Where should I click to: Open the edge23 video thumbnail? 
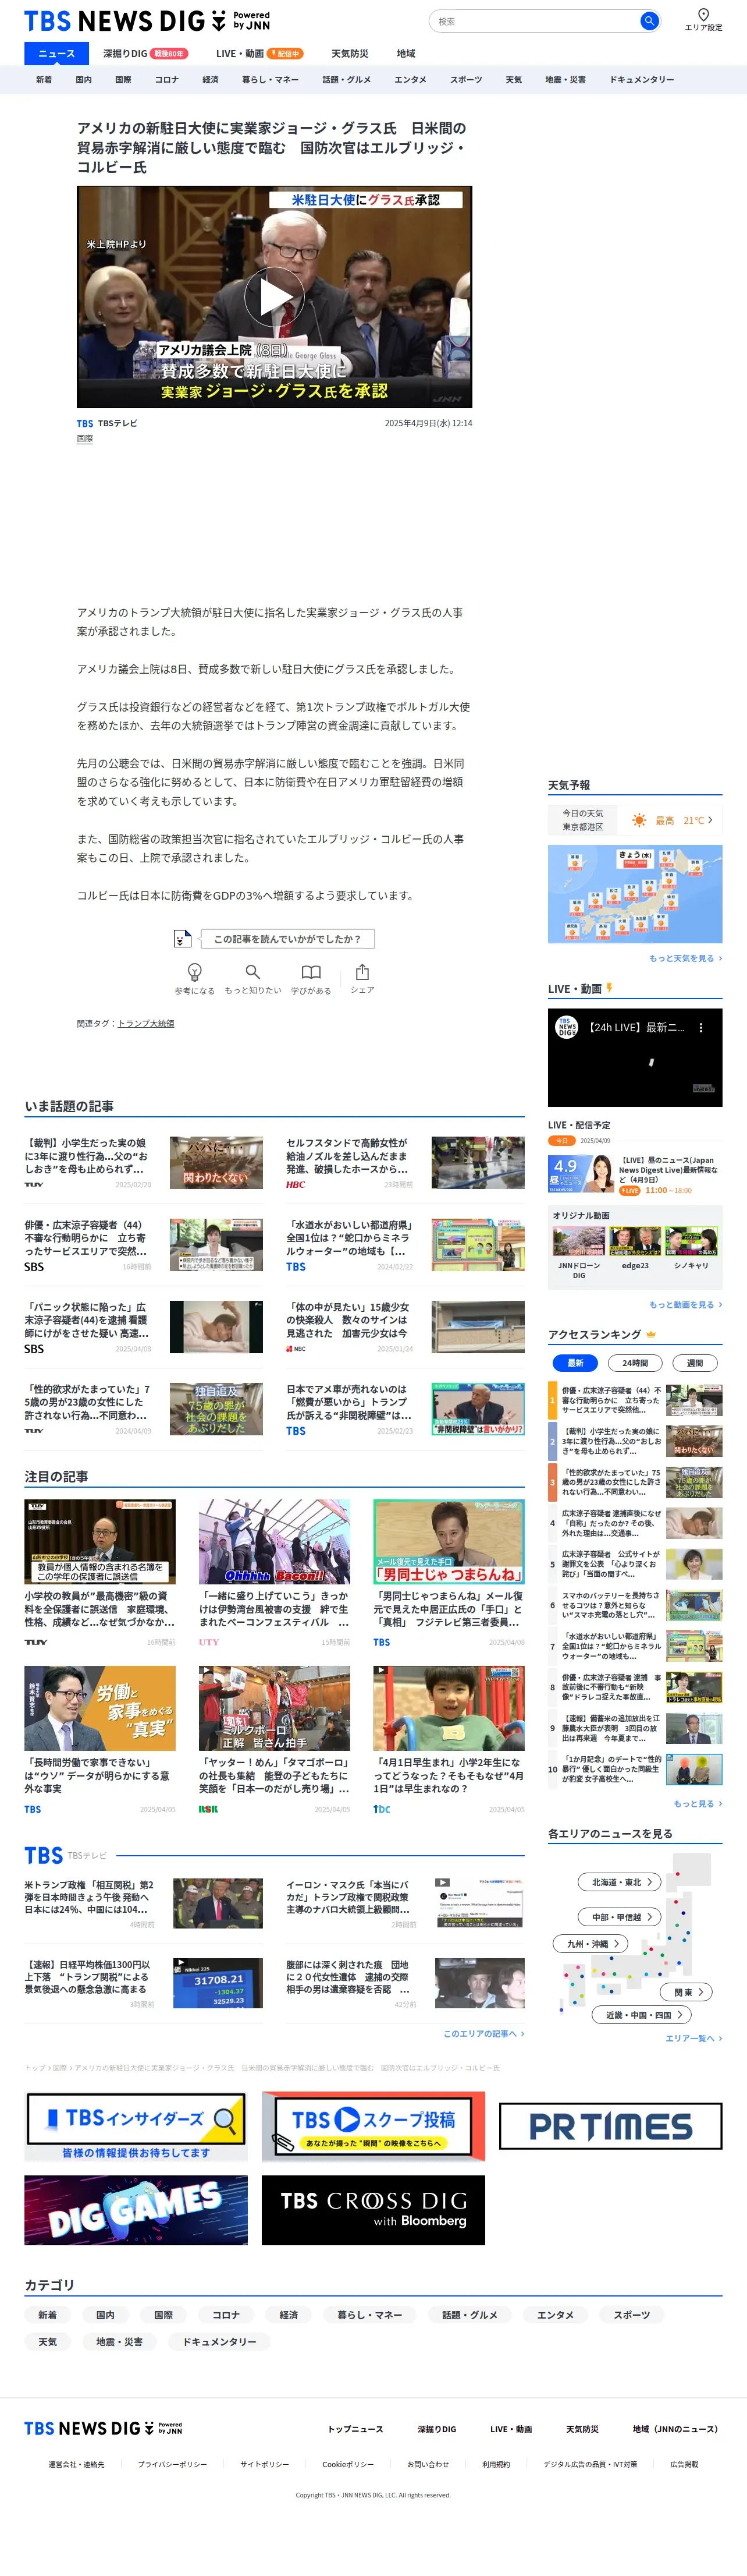coord(635,1241)
